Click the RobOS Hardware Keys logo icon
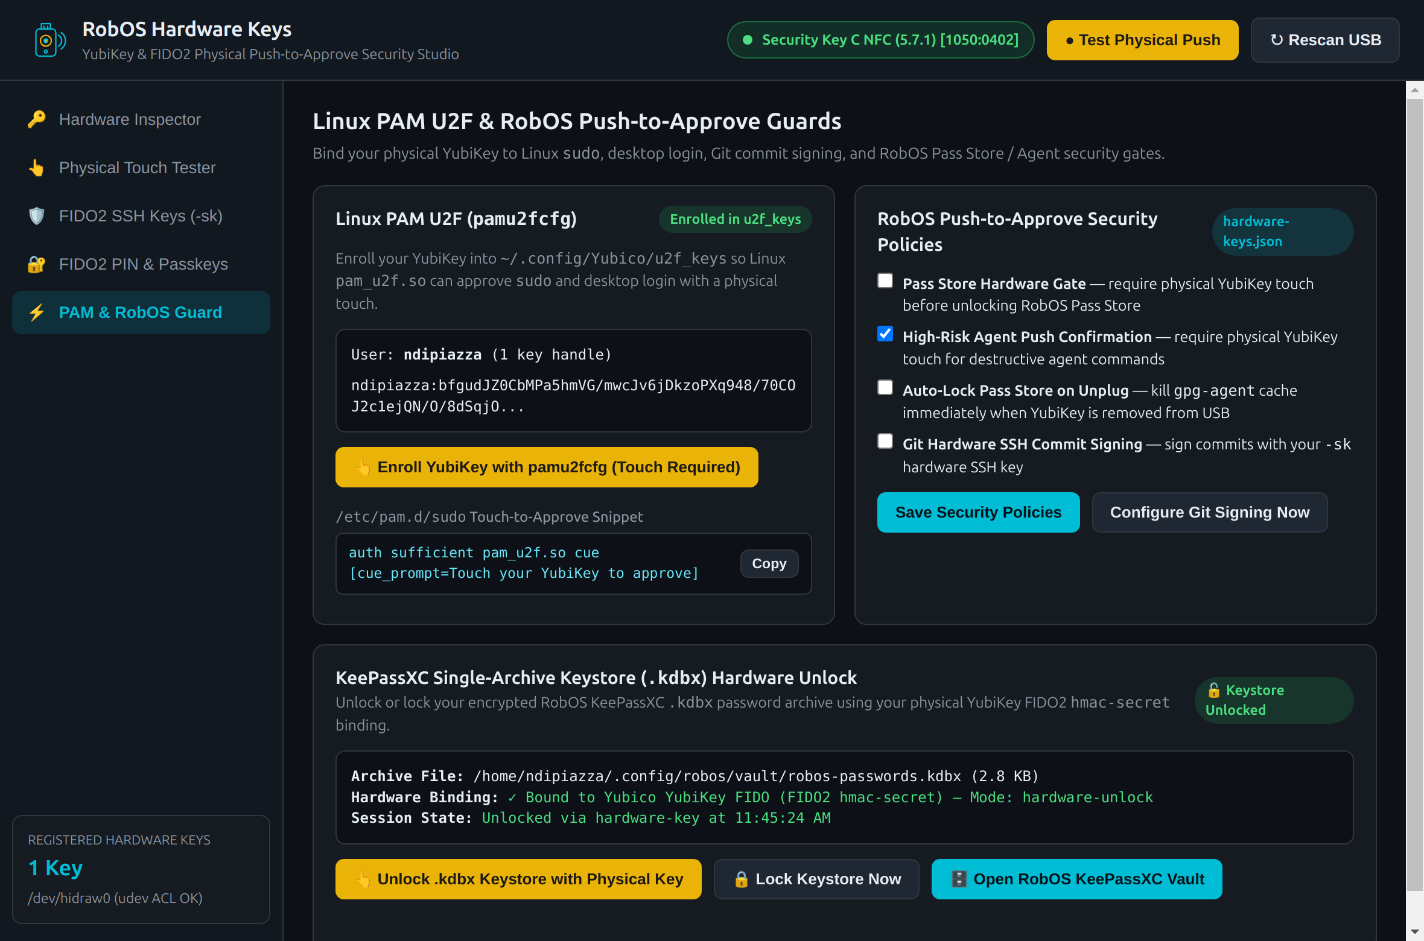1424x941 pixels. tap(50, 40)
